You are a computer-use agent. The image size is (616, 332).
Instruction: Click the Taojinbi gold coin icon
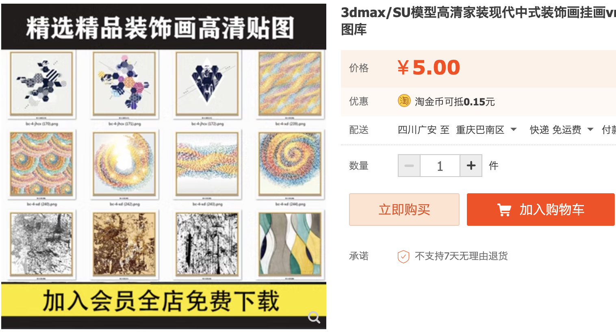coord(404,100)
